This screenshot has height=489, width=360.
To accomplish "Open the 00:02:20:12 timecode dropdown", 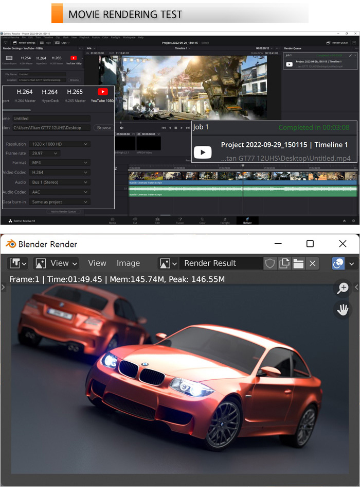I will coord(264,48).
